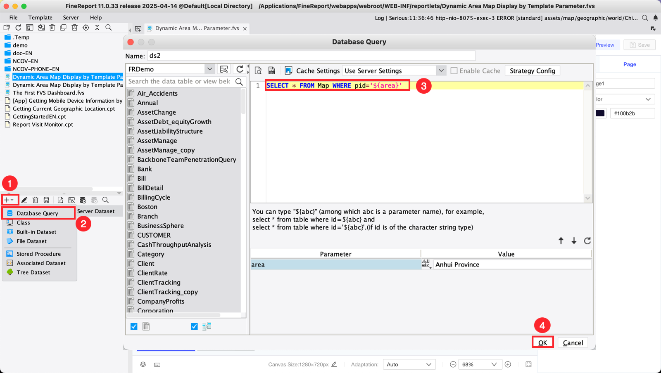Click the table search input field
This screenshot has width=661, height=373.
180,82
